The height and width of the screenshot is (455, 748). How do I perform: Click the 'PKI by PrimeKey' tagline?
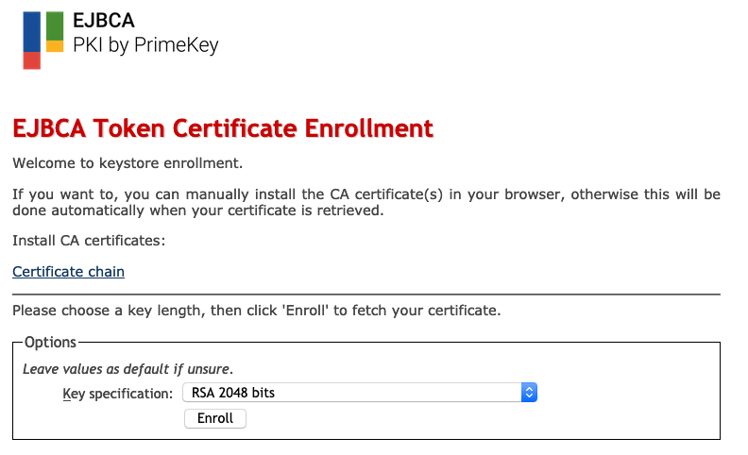145,44
